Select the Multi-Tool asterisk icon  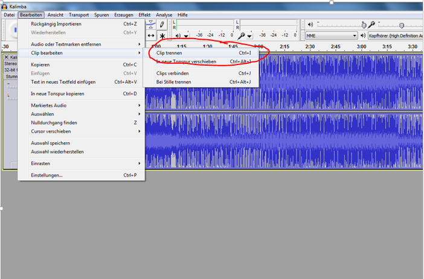pyautogui.click(x=162, y=36)
